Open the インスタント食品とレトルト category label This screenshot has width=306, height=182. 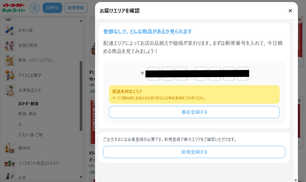tap(39, 163)
